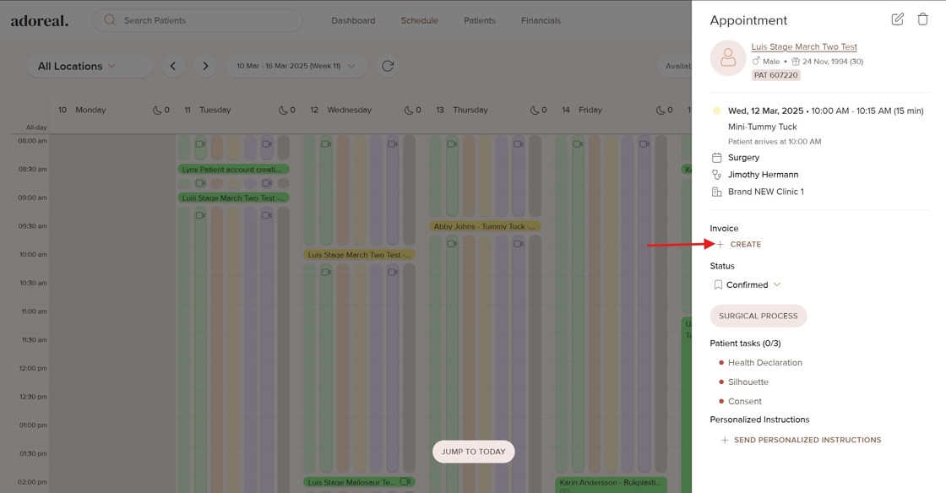Click the moon icon on Monday header
This screenshot has height=493, width=946.
click(x=157, y=110)
